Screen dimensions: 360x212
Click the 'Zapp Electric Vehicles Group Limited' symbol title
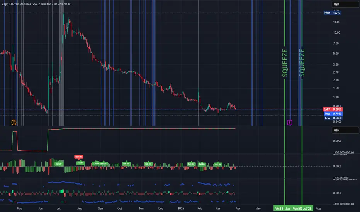[x=26, y=4]
